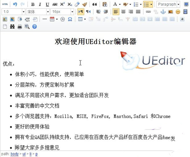Select ul in the element path
The image size is (190, 157).
coord(24,154)
